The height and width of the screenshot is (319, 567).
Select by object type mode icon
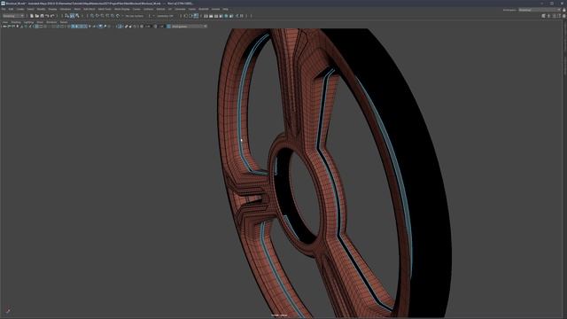73,16
